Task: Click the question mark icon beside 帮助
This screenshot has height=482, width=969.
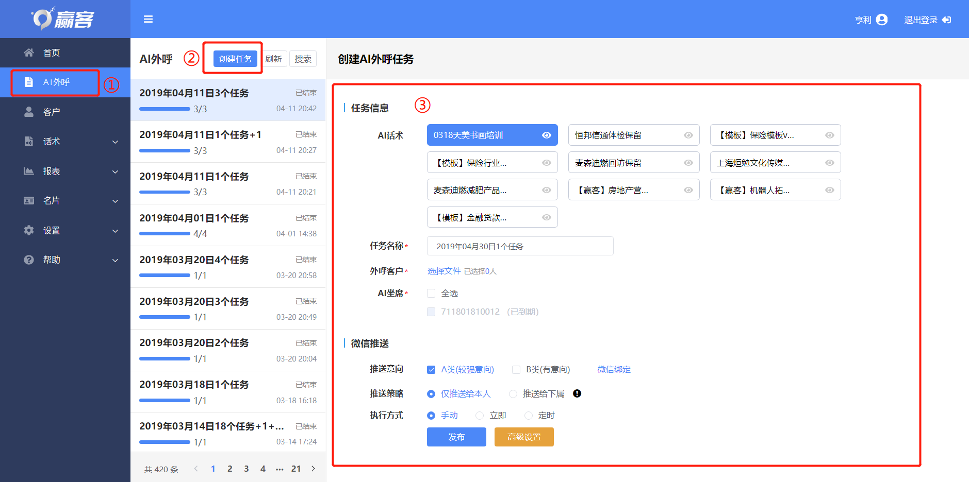Action: point(29,260)
